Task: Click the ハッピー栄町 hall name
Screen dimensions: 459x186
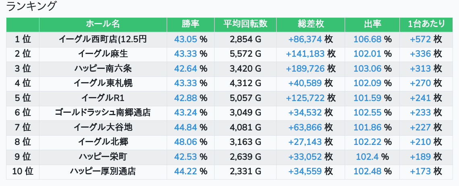Action: (103, 157)
